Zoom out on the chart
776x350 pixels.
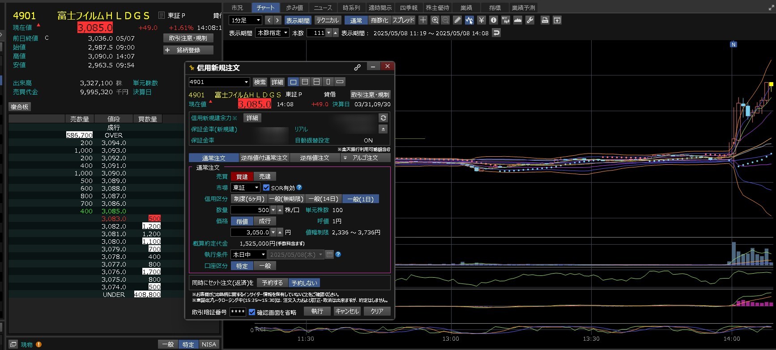pyautogui.click(x=445, y=20)
